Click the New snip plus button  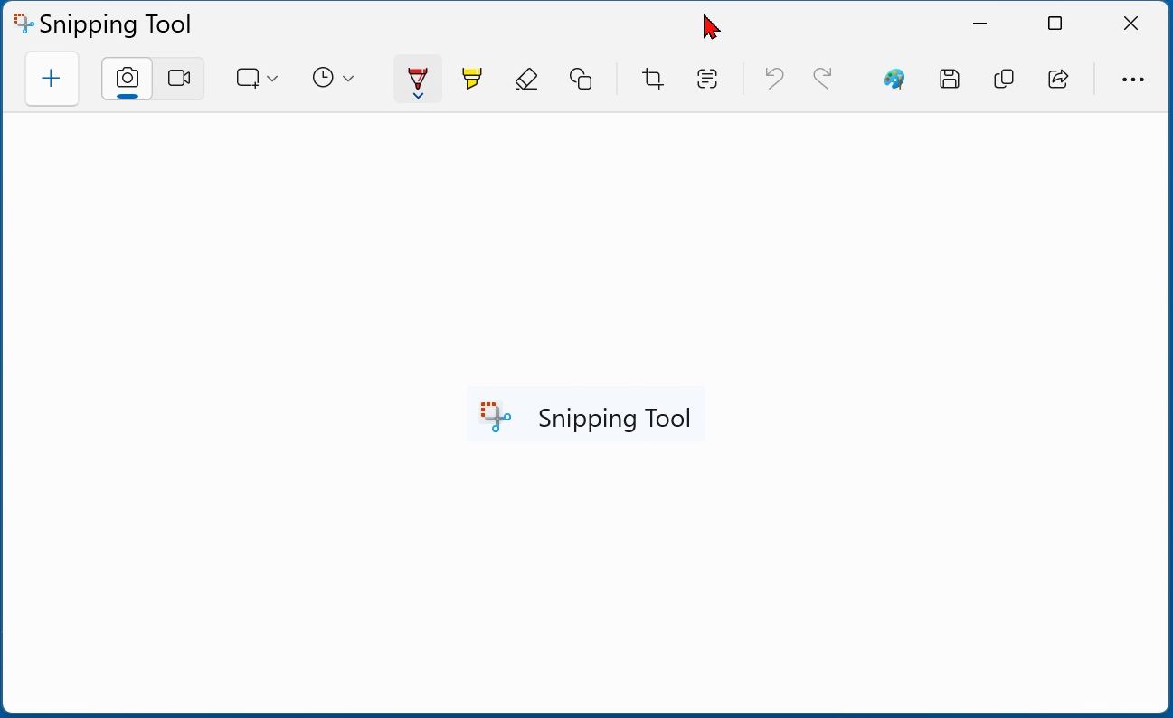point(52,79)
